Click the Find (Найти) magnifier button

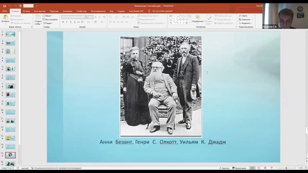point(243,16)
